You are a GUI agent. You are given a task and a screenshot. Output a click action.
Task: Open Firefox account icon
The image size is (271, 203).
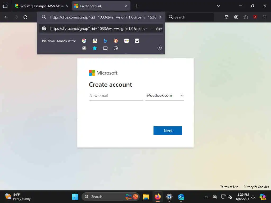coord(236,17)
